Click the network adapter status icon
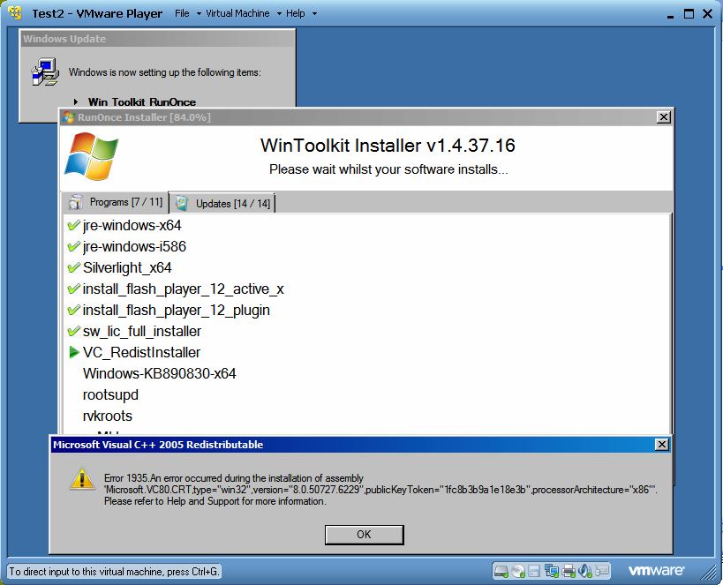Image resolution: width=723 pixels, height=585 pixels. point(552,571)
